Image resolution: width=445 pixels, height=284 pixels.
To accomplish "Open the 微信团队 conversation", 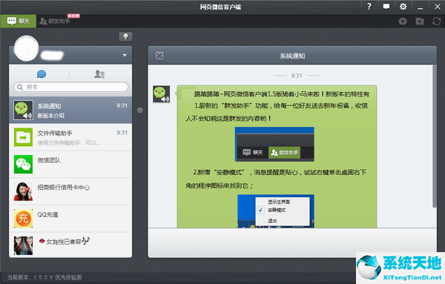I will 70,165.
